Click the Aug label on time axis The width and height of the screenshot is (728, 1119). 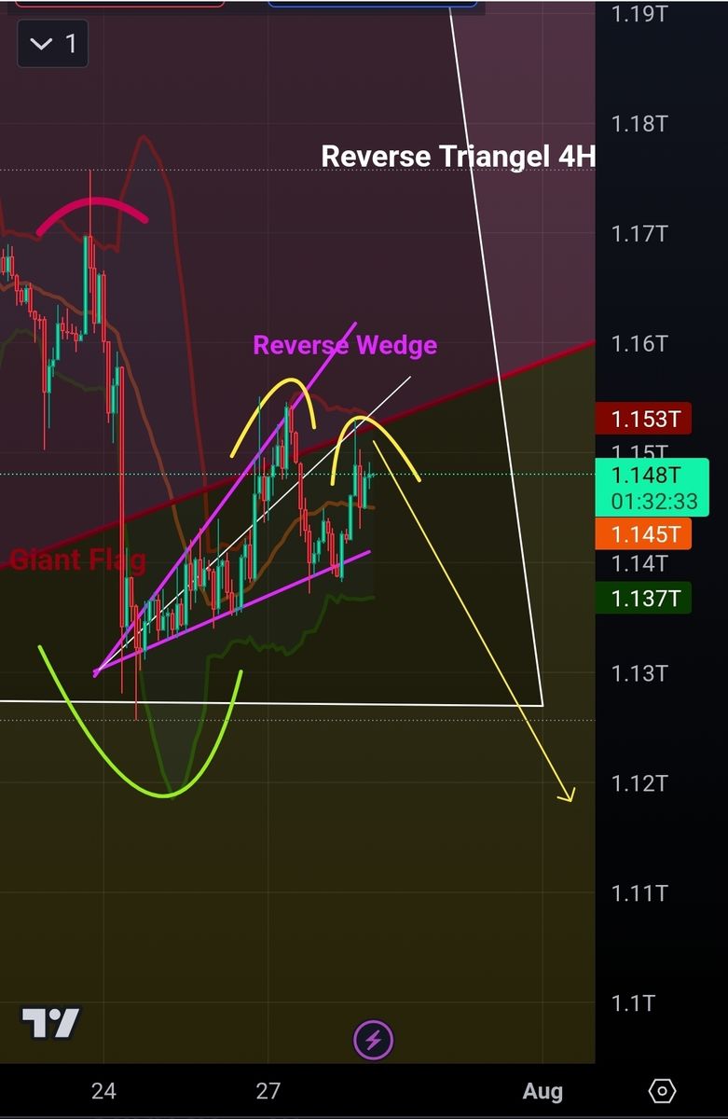pos(543,1090)
